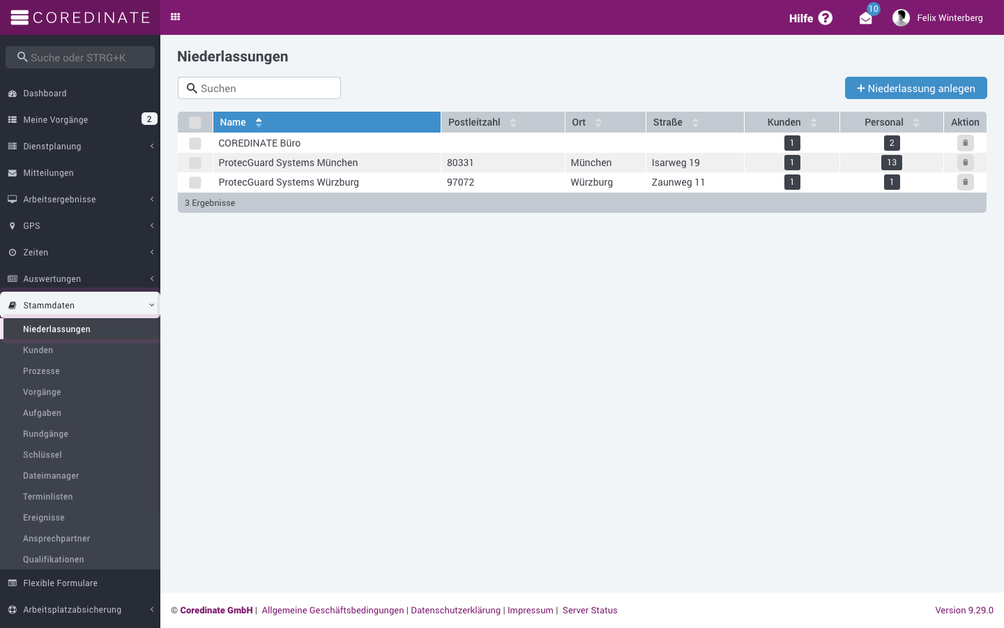This screenshot has width=1004, height=628.
Task: Click trash icon for ProtecGuard Systems München
Action: [x=965, y=163]
